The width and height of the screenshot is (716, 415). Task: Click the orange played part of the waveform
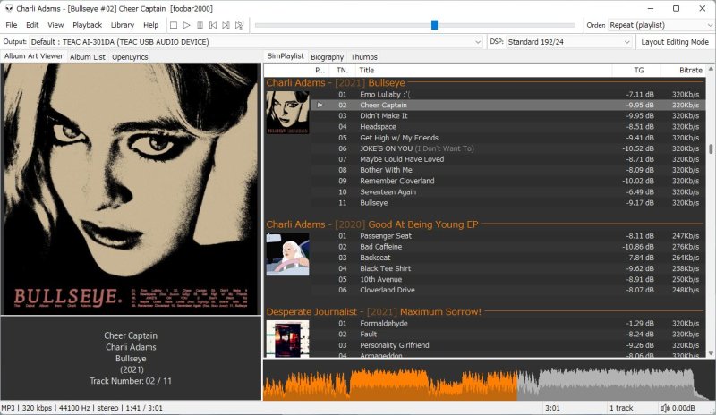(390, 384)
